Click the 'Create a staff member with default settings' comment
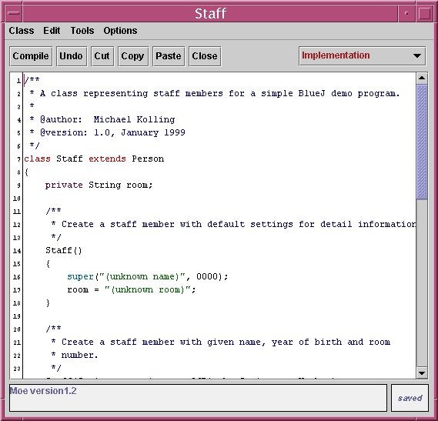 coord(234,224)
